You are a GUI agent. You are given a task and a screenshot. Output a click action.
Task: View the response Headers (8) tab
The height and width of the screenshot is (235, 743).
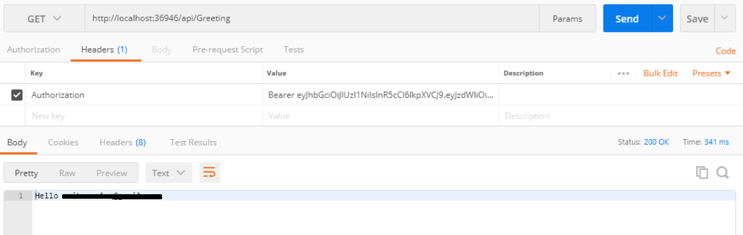122,142
